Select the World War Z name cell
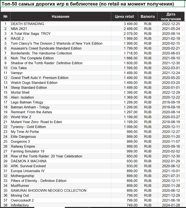This screenshot has height=208, width=186. pos(60,117)
